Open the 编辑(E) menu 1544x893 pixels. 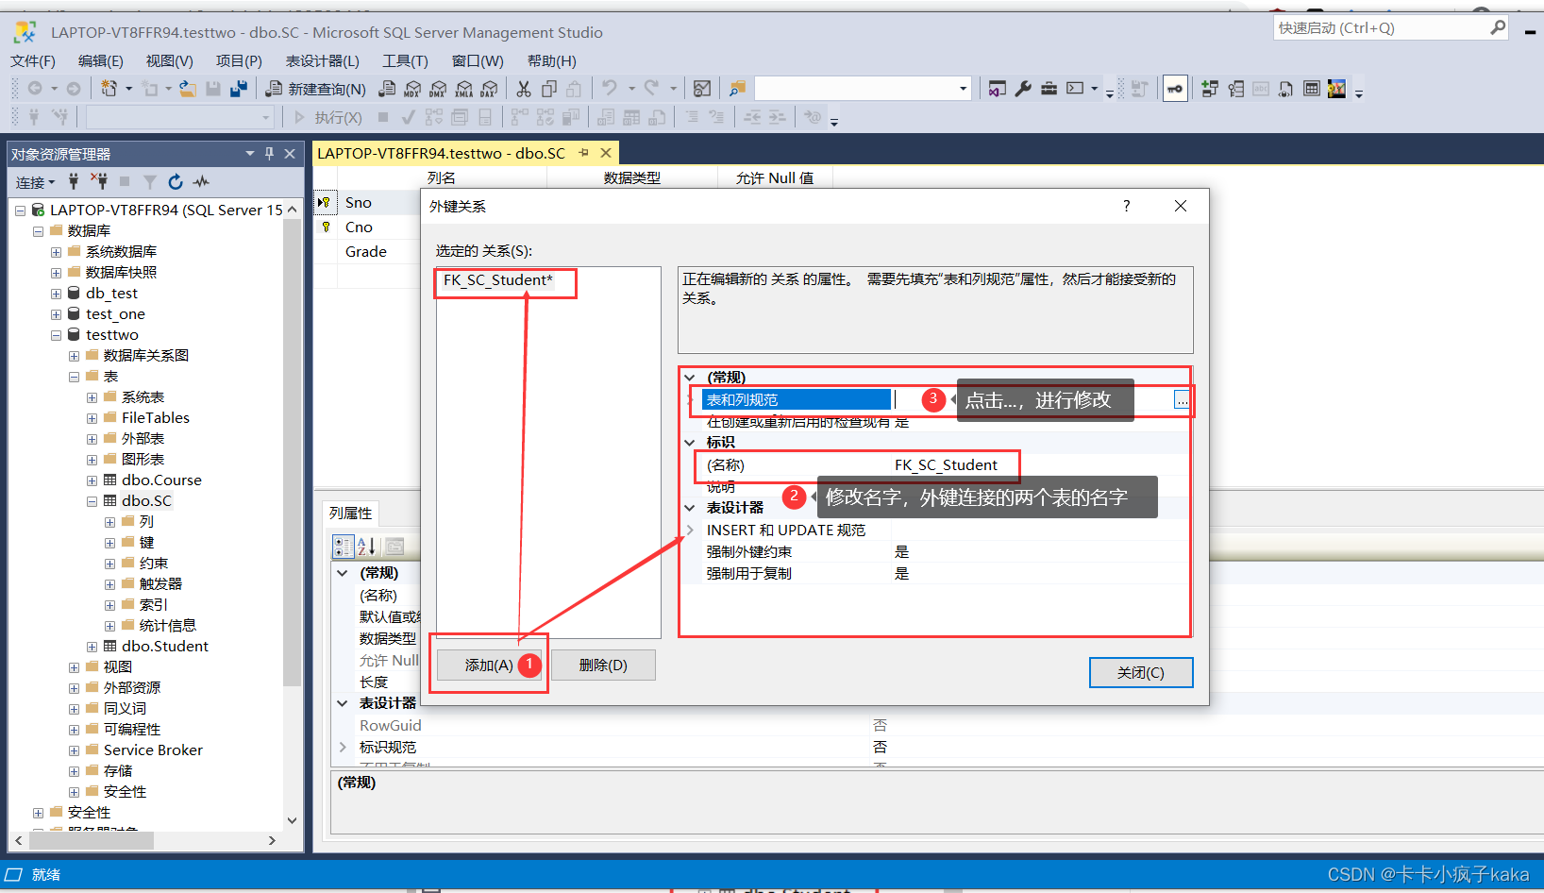click(x=101, y=60)
